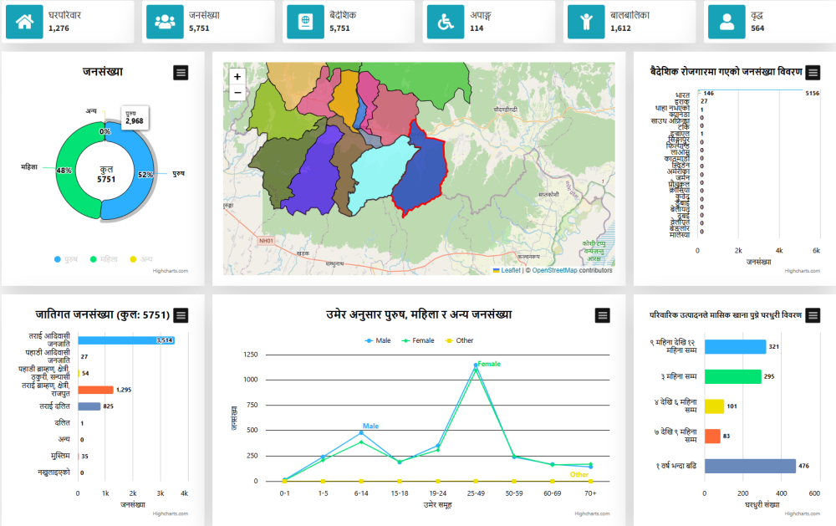Open the OpenStreetMap attribution link
Viewport: 836px width, 526px height.
pos(555,270)
